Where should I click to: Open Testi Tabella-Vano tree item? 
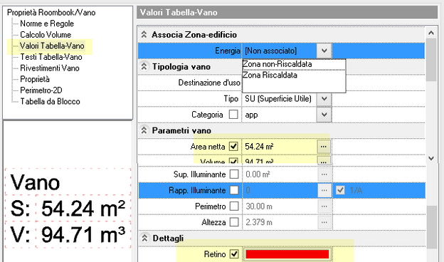point(51,57)
